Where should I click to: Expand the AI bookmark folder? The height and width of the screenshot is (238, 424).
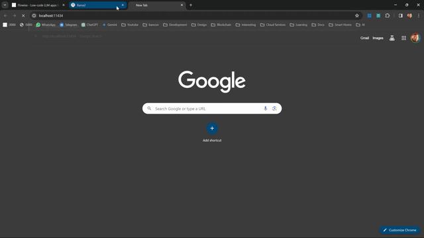[x=360, y=25]
